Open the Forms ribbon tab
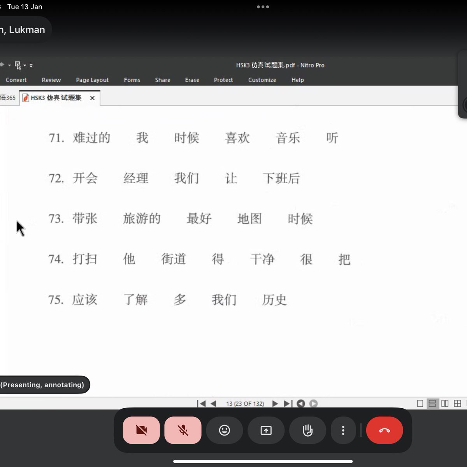Image resolution: width=467 pixels, height=467 pixels. coord(132,80)
